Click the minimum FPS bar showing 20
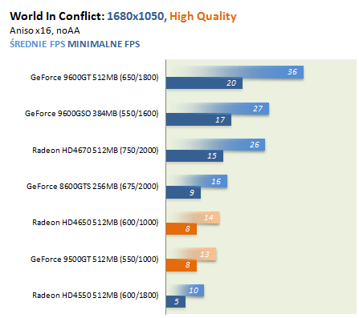 [204, 83]
